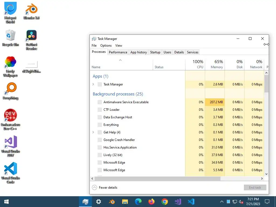Switch to the Processes tab
This screenshot has height=207, width=276.
point(99,52)
